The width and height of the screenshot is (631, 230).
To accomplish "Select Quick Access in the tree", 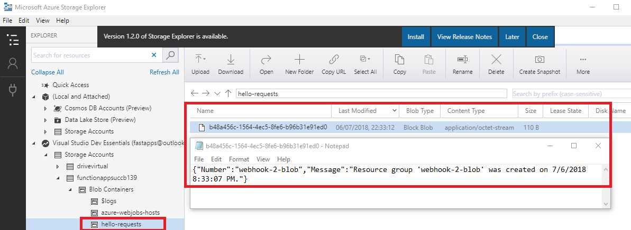I will (71, 85).
